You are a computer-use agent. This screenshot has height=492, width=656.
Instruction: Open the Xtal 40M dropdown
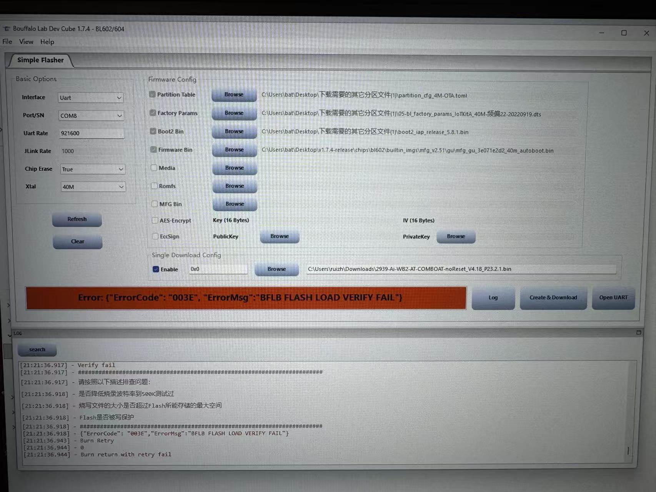coord(93,187)
